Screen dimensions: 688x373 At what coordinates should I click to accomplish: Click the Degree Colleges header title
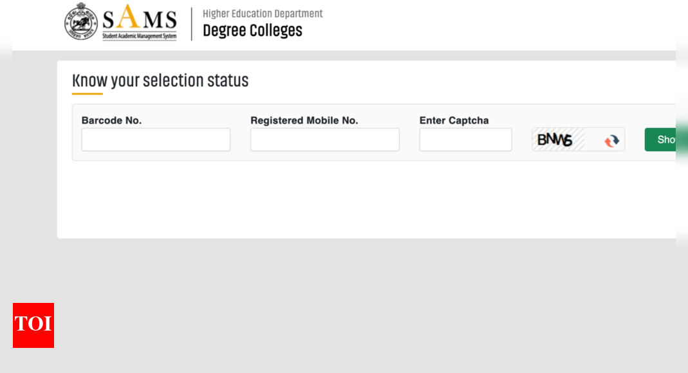252,30
